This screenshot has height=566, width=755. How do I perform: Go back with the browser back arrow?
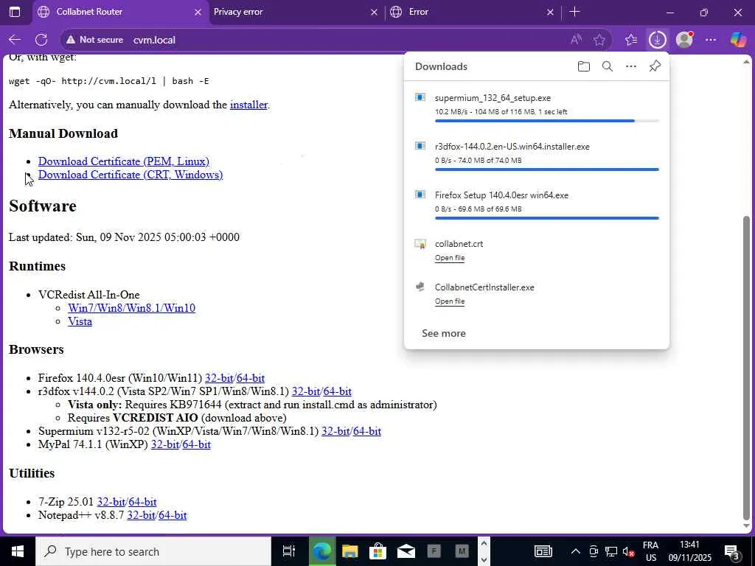tap(15, 40)
